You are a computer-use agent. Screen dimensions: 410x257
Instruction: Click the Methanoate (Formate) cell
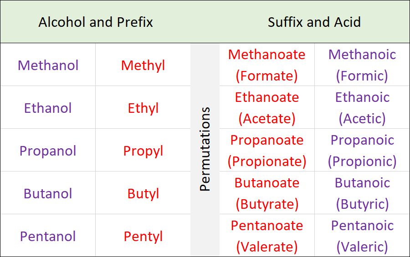[267, 65]
